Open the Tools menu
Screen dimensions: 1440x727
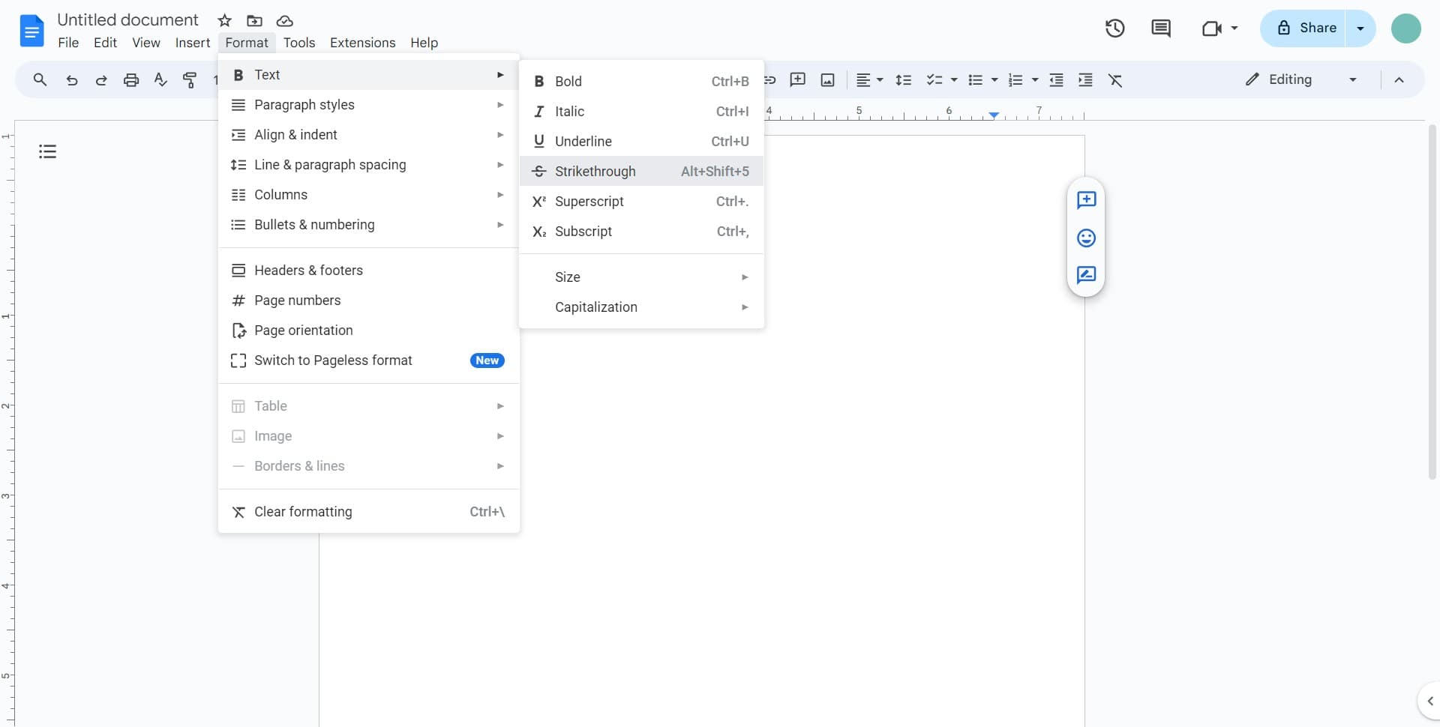click(299, 43)
